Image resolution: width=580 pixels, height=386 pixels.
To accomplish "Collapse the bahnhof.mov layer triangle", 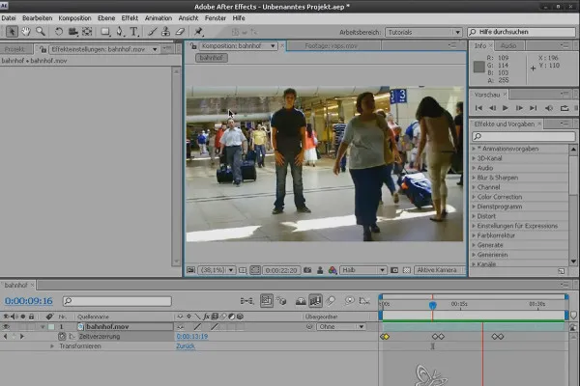I will point(43,327).
